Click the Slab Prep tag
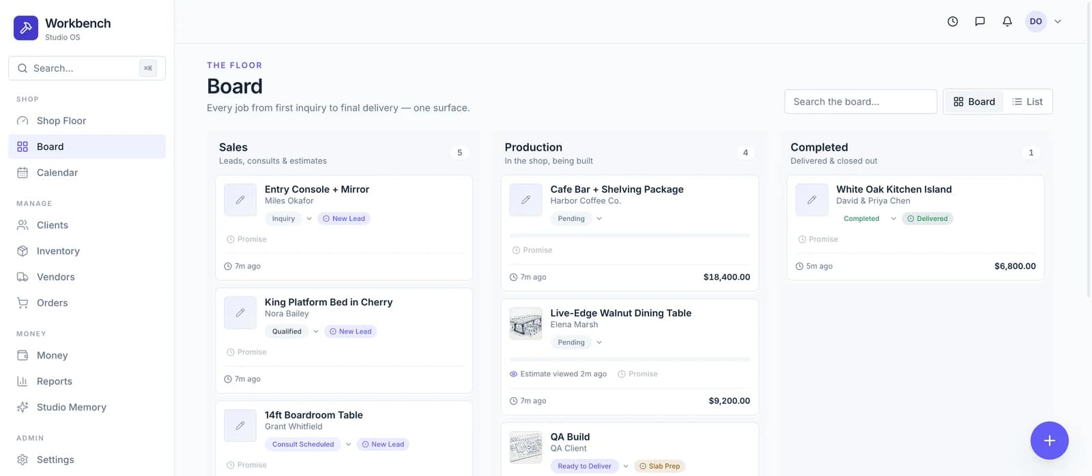 pos(659,466)
